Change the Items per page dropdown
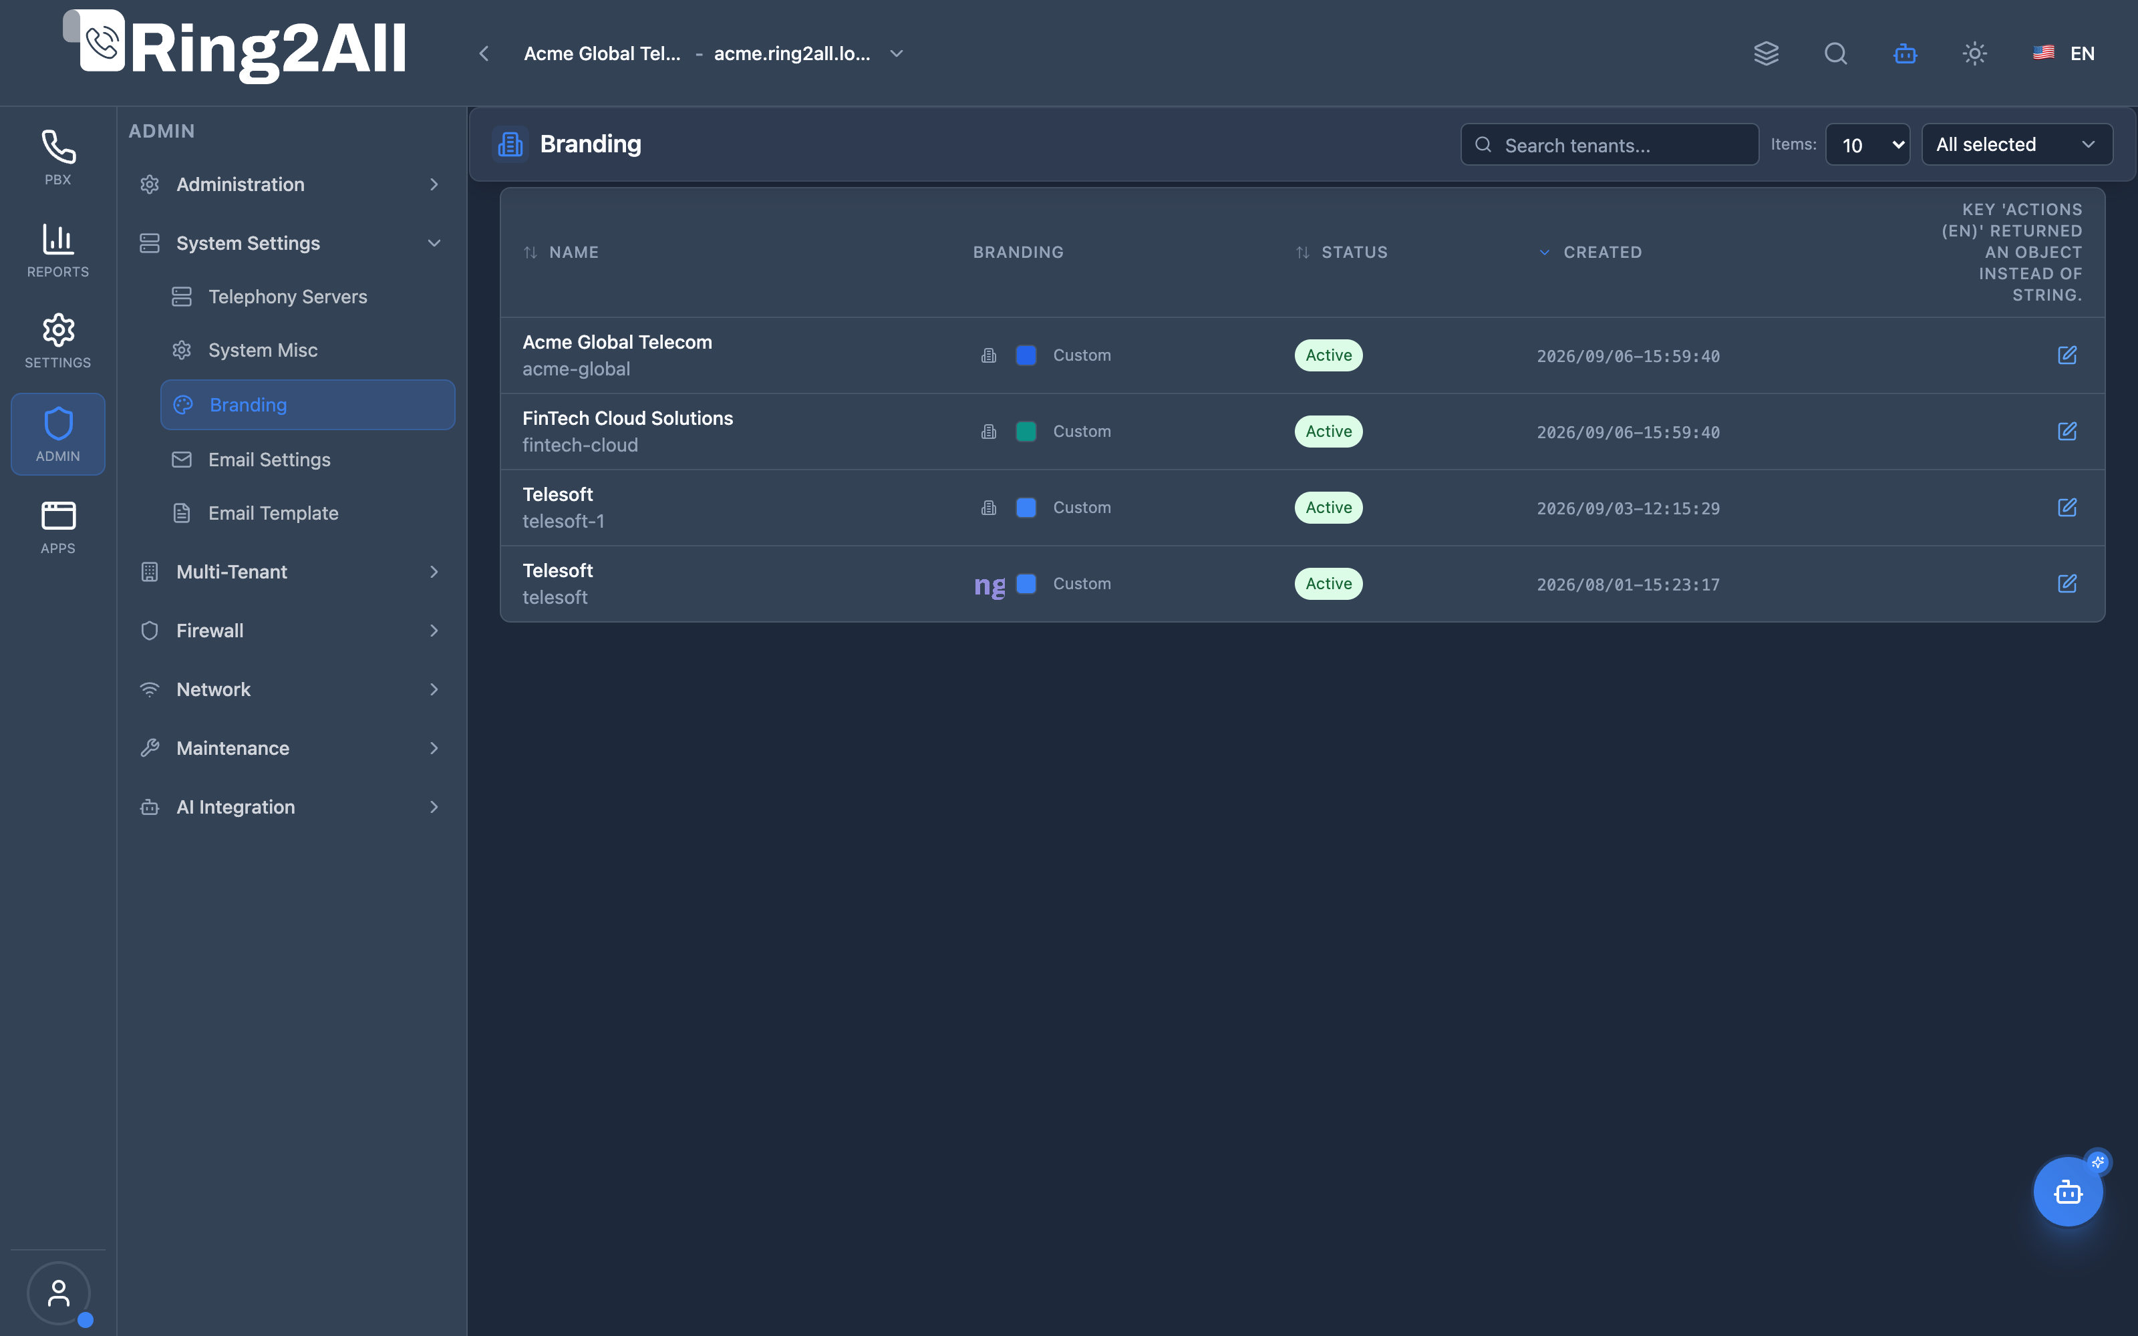This screenshot has width=2138, height=1336. point(1867,145)
